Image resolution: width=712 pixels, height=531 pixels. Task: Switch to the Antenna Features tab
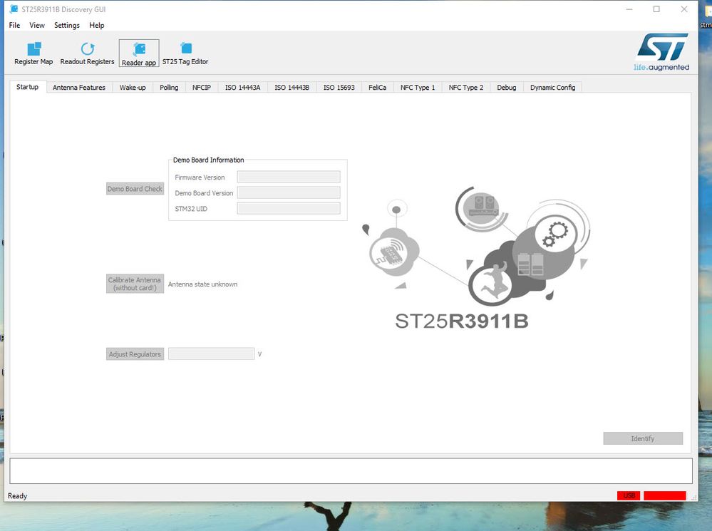79,87
